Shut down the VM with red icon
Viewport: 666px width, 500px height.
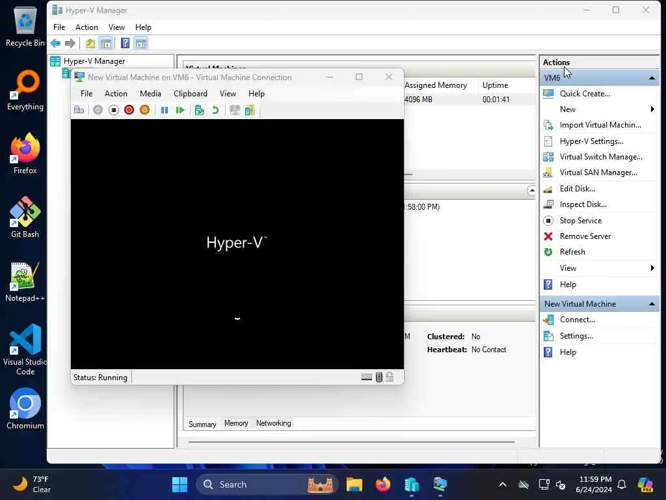pos(129,110)
